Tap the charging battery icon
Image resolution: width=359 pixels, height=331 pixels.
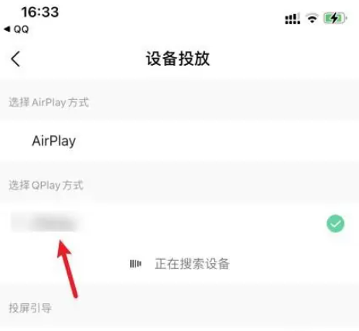(x=335, y=19)
